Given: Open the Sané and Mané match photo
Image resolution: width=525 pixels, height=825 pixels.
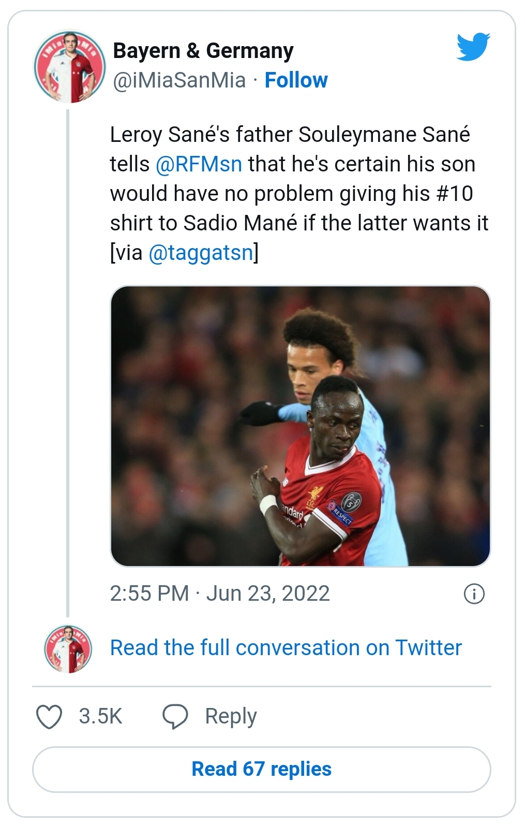Looking at the screenshot, I should tap(300, 426).
